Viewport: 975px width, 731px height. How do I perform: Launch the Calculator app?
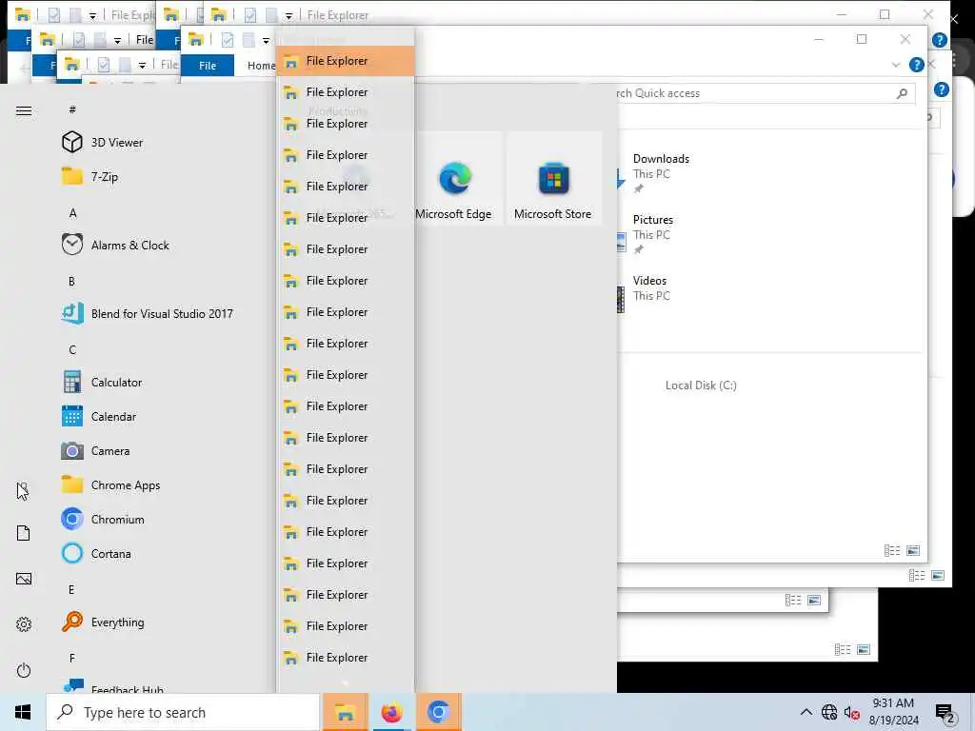point(116,383)
